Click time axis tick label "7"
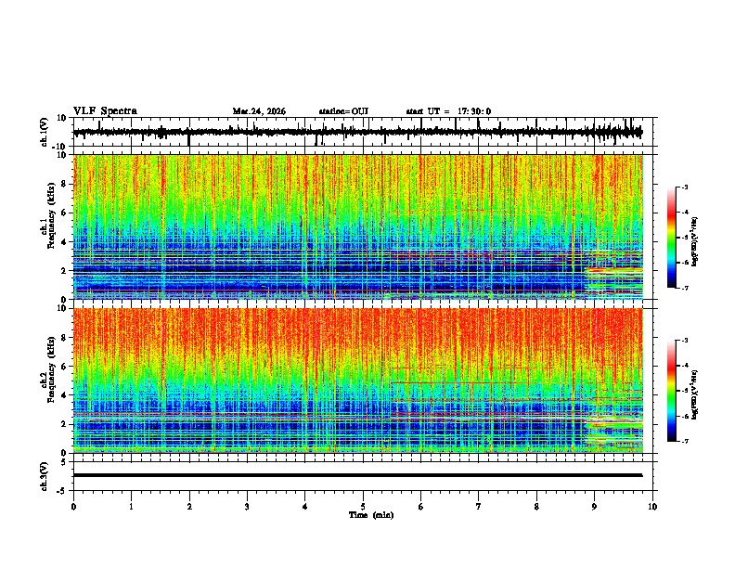735x568 pixels. [479, 507]
